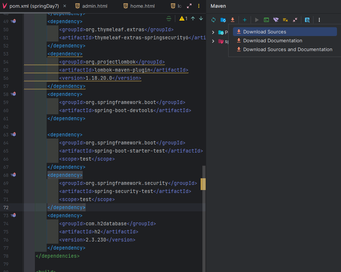
Task: Choose Download Sources and Documentation
Action: 285,49
